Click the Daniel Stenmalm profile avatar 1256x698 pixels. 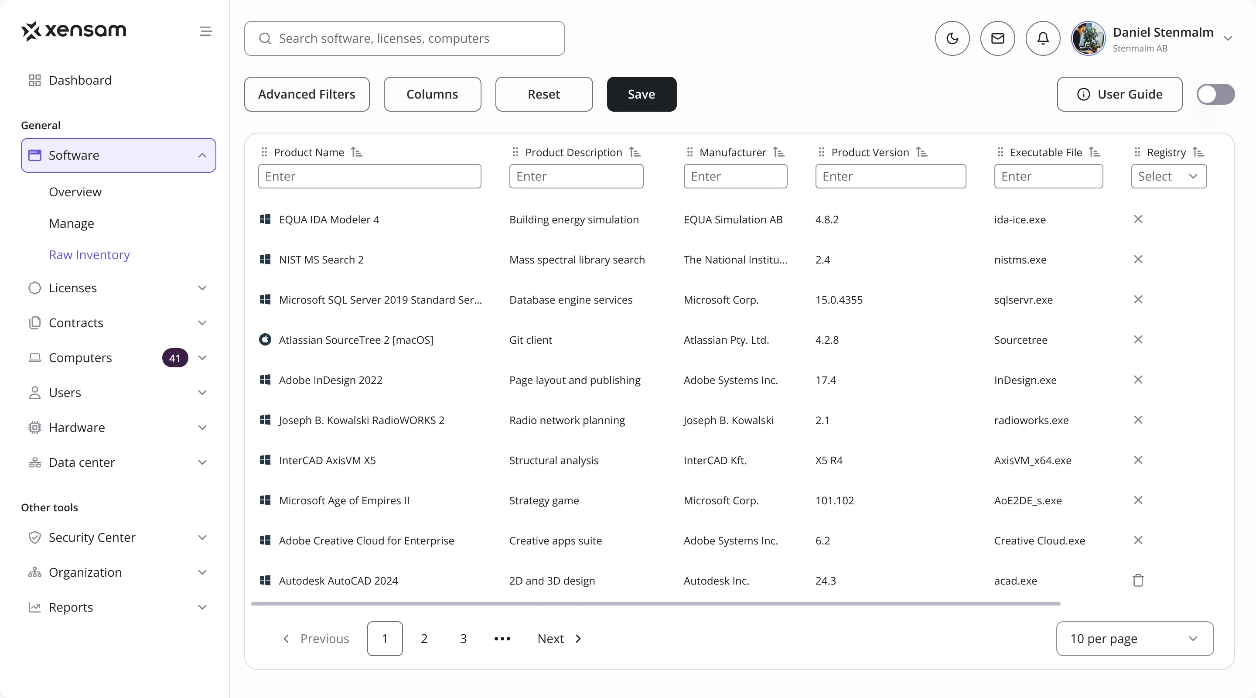point(1088,38)
